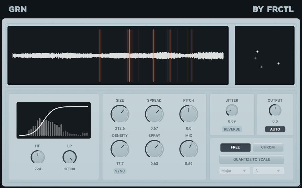Click the PITCH knob
This screenshot has height=188, width=302.
coord(189,114)
